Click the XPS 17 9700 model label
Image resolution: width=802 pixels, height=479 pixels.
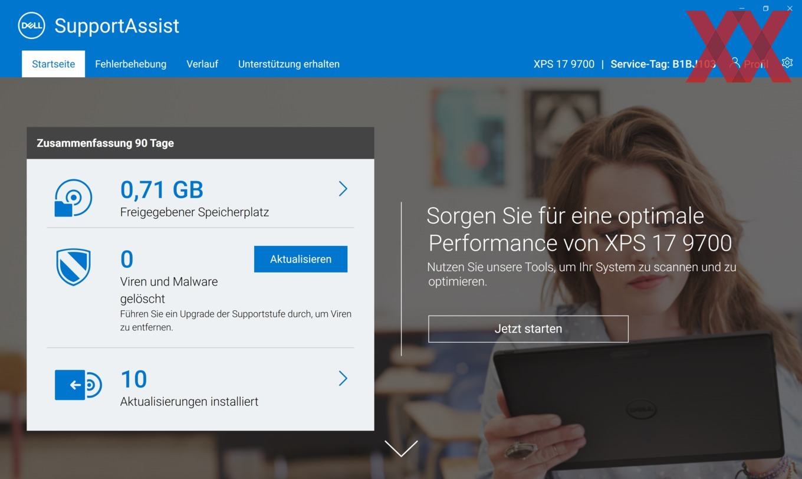pos(564,64)
